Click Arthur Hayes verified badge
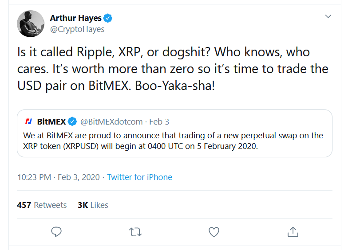The image size is (348, 250). pyautogui.click(x=108, y=18)
